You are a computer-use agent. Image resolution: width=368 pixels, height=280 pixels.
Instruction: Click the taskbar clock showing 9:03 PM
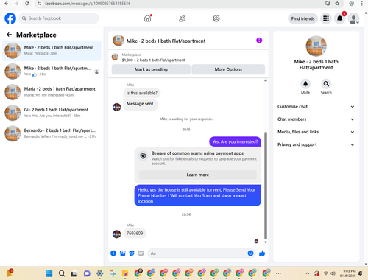pyautogui.click(x=348, y=273)
